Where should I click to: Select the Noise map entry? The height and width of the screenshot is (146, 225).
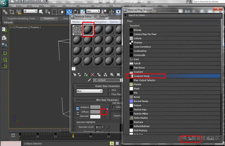pos(175,97)
